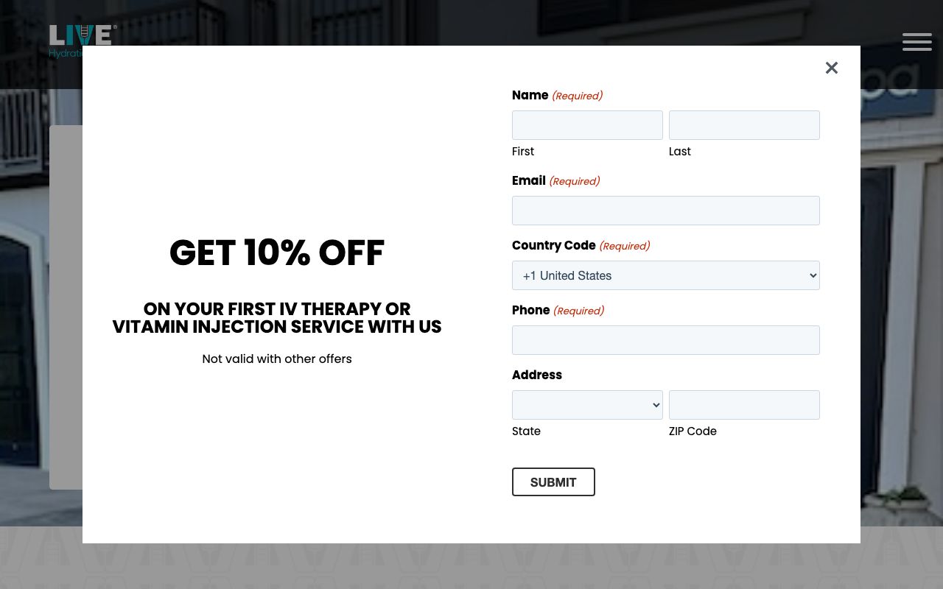943x589 pixels.
Task: Focus the First name input field
Action: [x=587, y=125]
